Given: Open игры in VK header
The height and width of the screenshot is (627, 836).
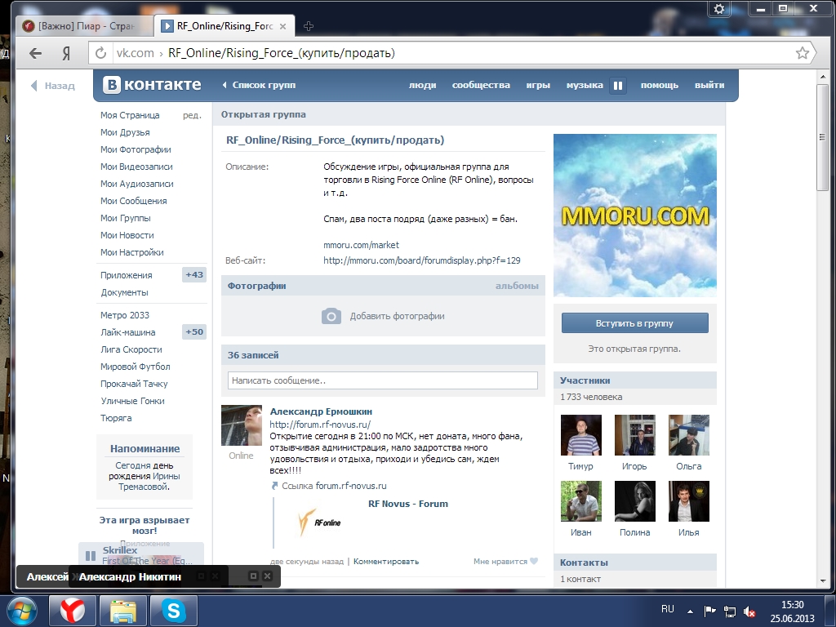Looking at the screenshot, I should coord(538,85).
